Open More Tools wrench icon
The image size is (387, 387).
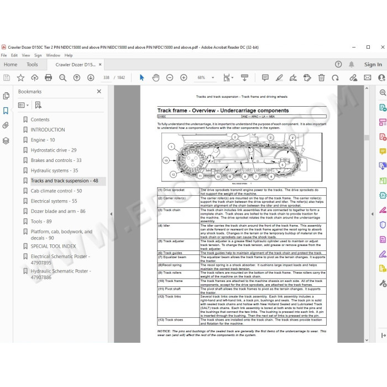[383, 283]
